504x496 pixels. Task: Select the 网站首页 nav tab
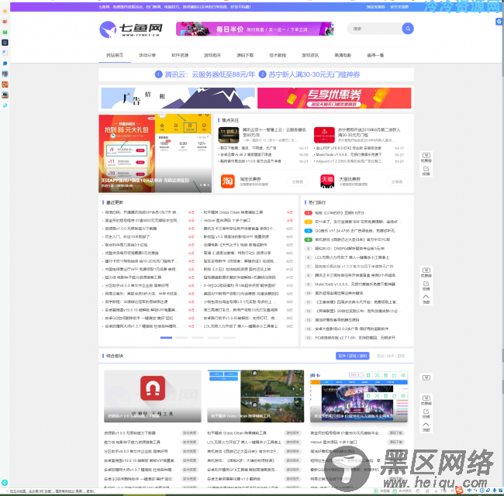coord(115,55)
